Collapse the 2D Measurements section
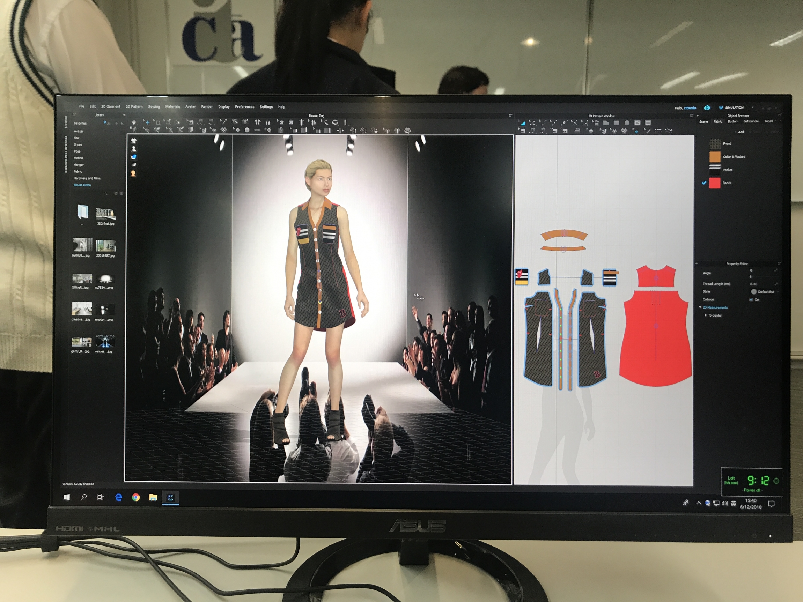This screenshot has height=602, width=803. coord(700,307)
